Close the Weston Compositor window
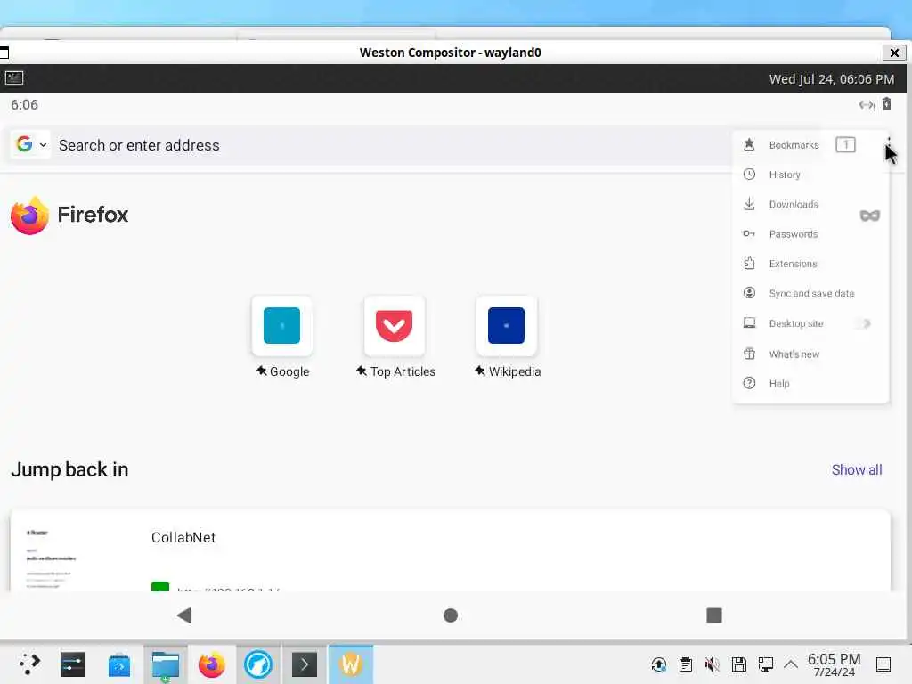This screenshot has height=684, width=912. click(x=894, y=53)
